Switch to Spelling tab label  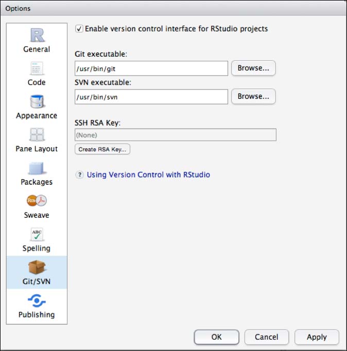point(37,248)
